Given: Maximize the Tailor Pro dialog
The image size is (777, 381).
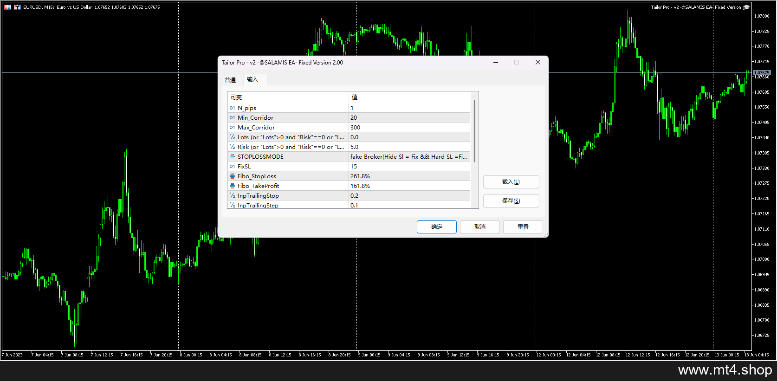Looking at the screenshot, I should [x=517, y=63].
